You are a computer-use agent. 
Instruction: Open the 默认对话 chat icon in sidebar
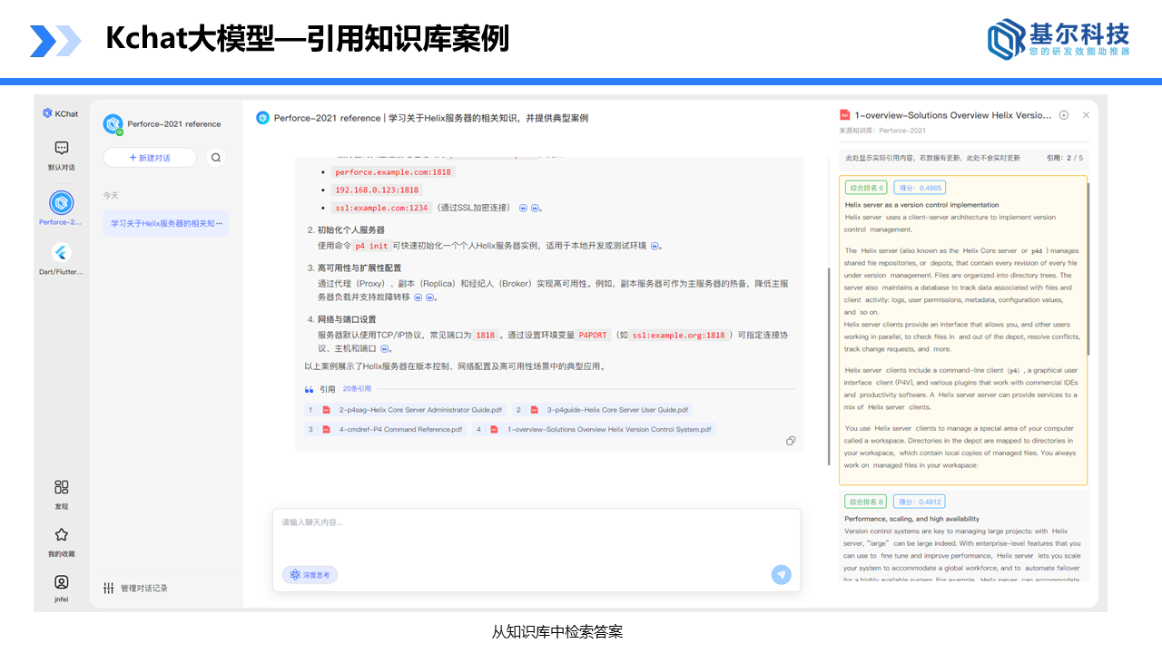click(x=61, y=148)
